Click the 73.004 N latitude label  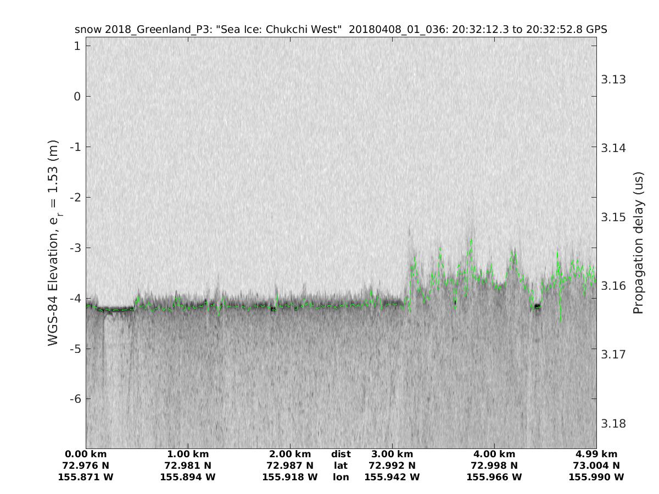[596, 465]
